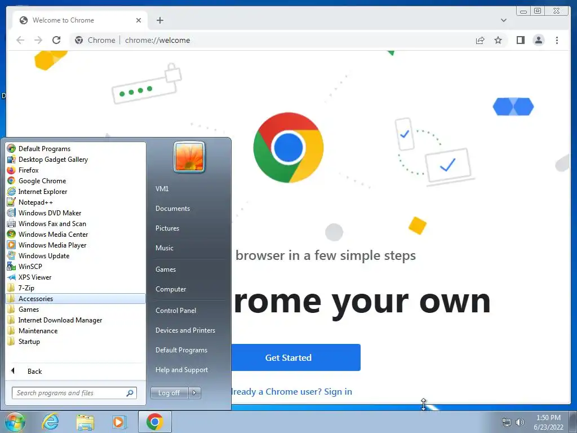Expand the Internet Download Manager folder
Viewport: 577px width, 433px height.
pos(76,320)
